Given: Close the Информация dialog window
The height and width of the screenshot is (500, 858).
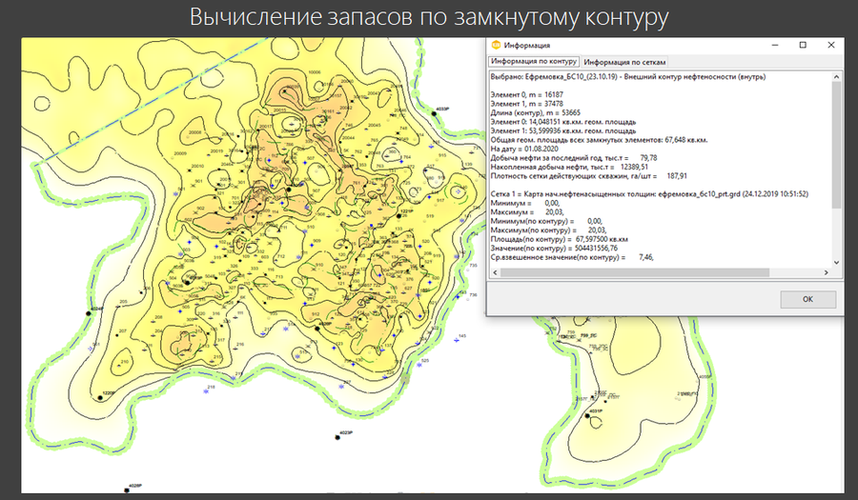Looking at the screenshot, I should [x=830, y=45].
